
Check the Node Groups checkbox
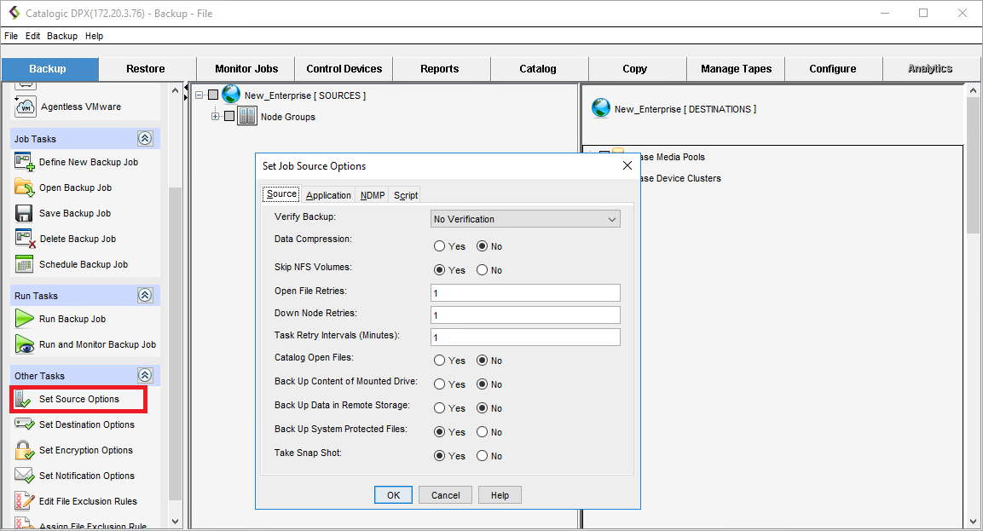(x=229, y=117)
